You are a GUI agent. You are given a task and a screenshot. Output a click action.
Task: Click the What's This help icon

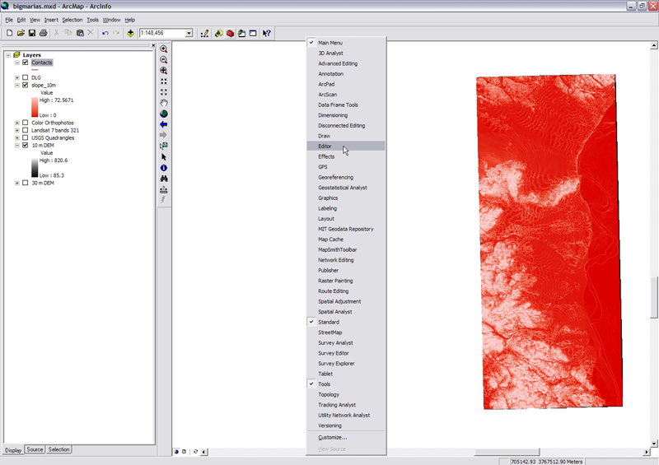pos(266,33)
